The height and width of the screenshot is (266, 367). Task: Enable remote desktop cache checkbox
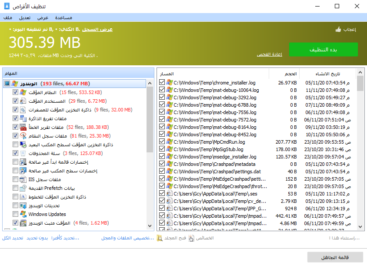15,145
